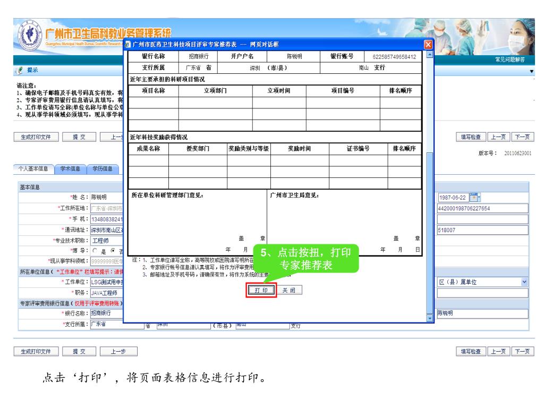Viewport: 544px width, 408px height.
Task: Click the 项目名称 column header
Action: 154,90
